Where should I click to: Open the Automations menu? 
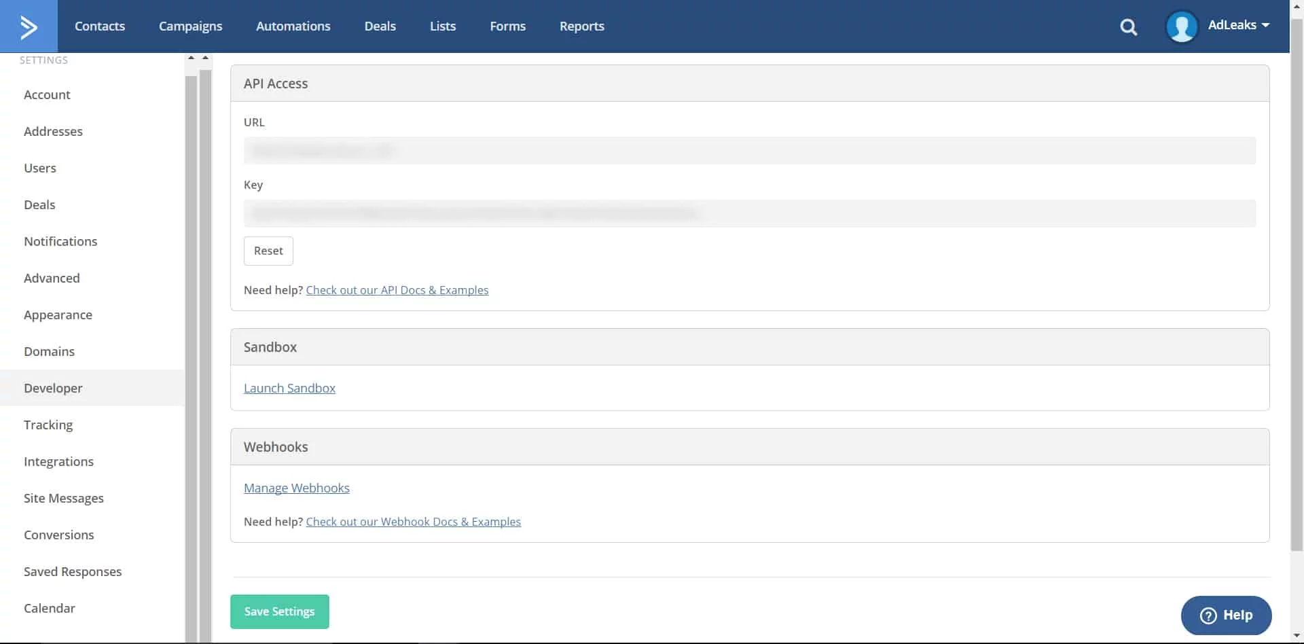(293, 26)
